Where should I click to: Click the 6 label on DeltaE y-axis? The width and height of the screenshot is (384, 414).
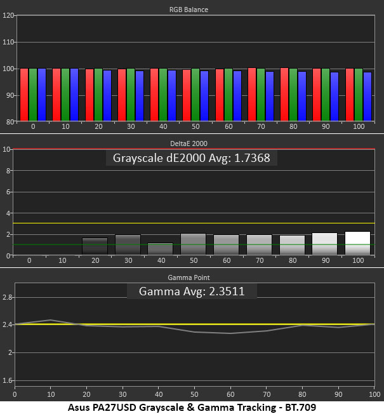[x=8, y=192]
